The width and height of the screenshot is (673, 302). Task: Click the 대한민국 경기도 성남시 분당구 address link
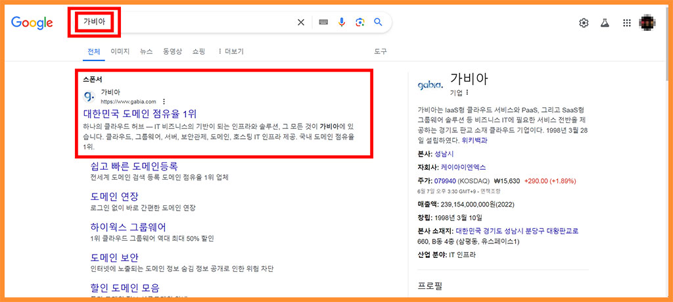pos(517,231)
